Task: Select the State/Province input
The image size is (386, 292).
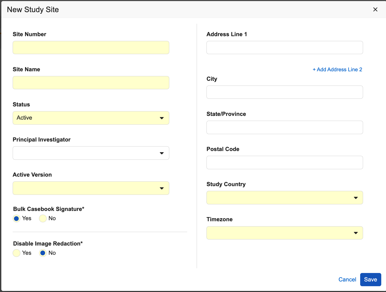Action: [284, 127]
